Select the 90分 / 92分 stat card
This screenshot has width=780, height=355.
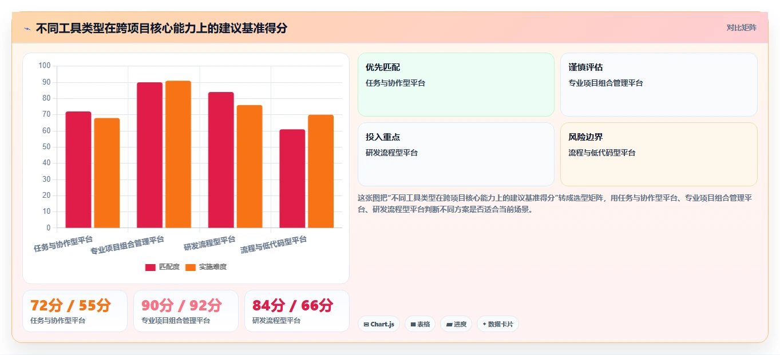tap(186, 311)
